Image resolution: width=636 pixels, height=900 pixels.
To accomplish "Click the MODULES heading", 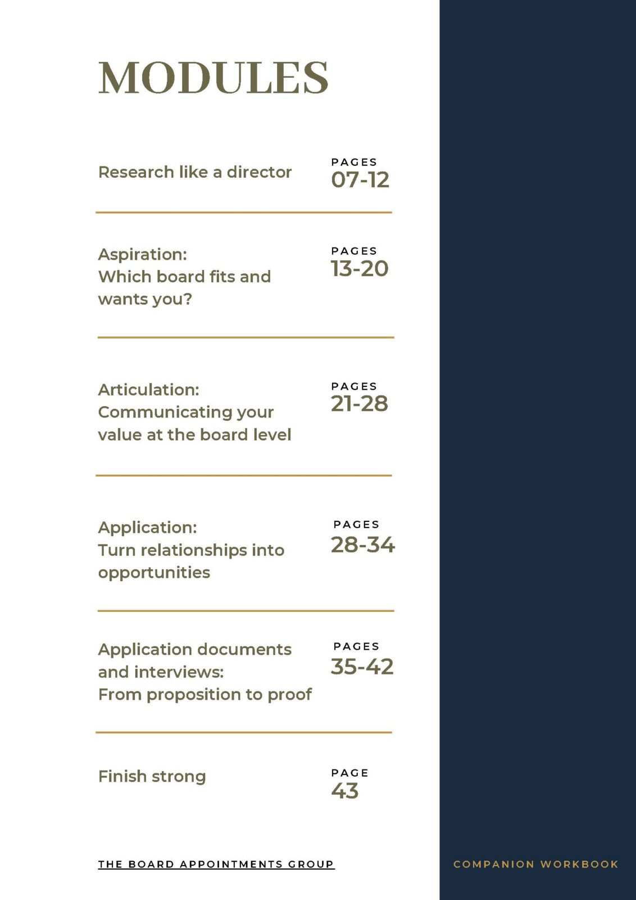I will point(213,78).
